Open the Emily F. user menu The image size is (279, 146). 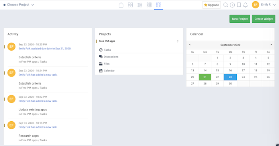pyautogui.click(x=264, y=5)
